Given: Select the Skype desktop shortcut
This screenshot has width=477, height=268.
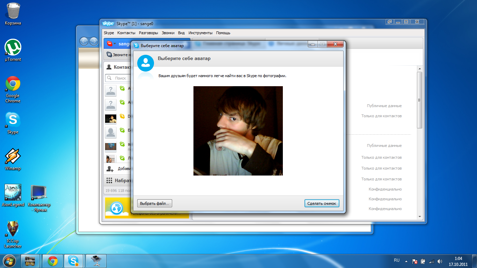Looking at the screenshot, I should [13, 123].
